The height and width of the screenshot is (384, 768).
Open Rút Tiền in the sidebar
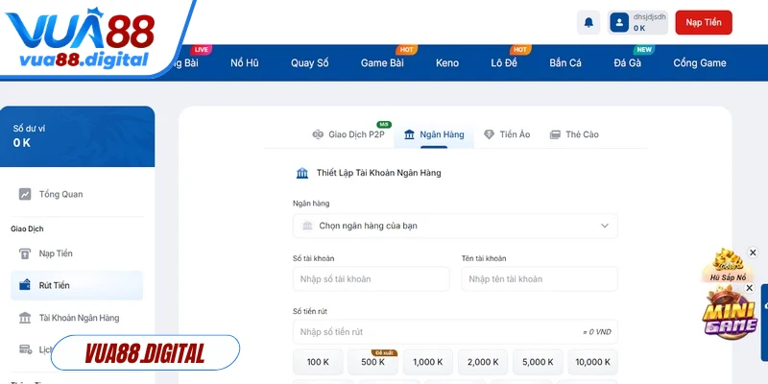click(x=77, y=285)
